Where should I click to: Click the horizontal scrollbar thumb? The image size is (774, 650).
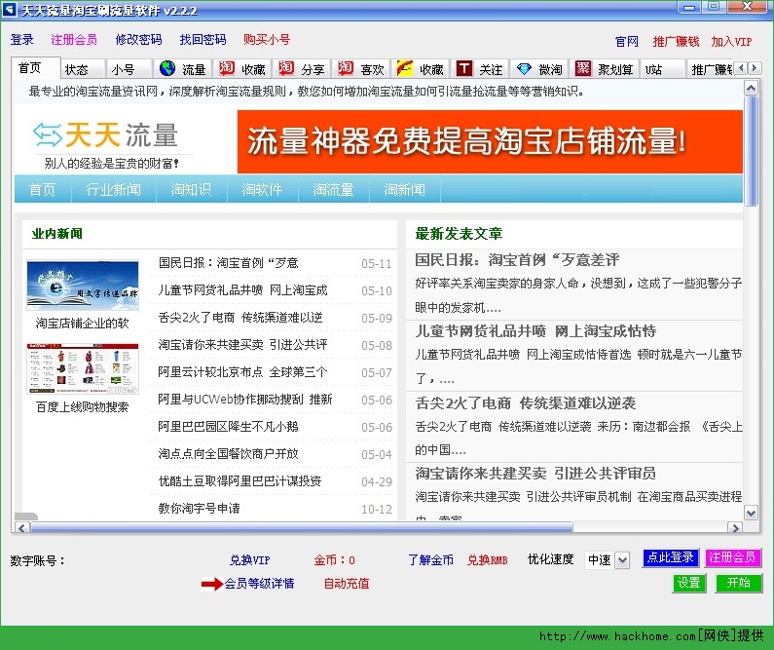click(302, 528)
